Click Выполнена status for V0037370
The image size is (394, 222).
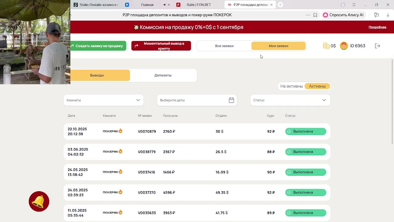[x=306, y=192]
